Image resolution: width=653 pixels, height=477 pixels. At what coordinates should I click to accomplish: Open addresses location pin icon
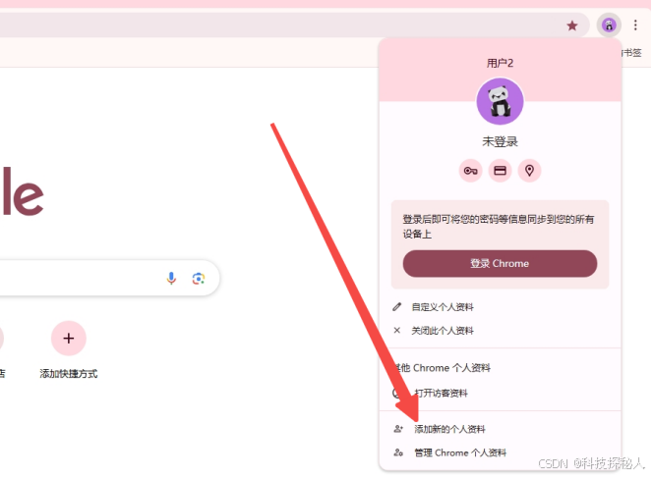[x=529, y=171]
